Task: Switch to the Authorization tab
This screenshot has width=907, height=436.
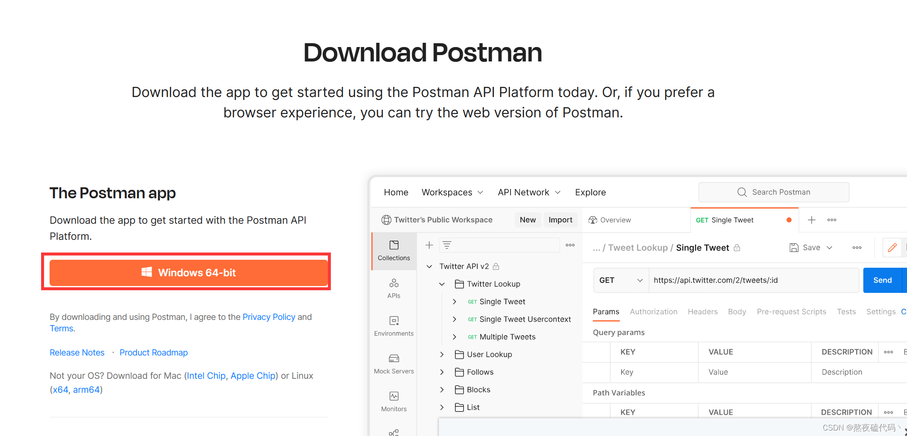Action: [x=654, y=312]
